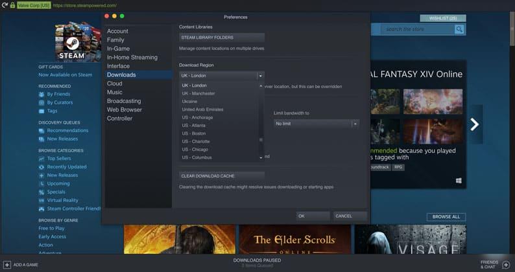
Task: Click the Steam Library Folders button
Action: click(x=222, y=38)
